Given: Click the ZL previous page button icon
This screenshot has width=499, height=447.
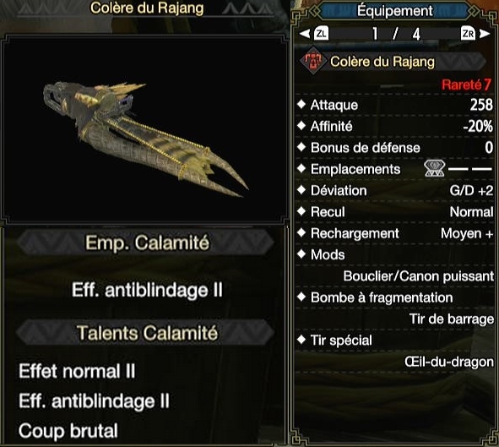Looking at the screenshot, I should point(321,34).
